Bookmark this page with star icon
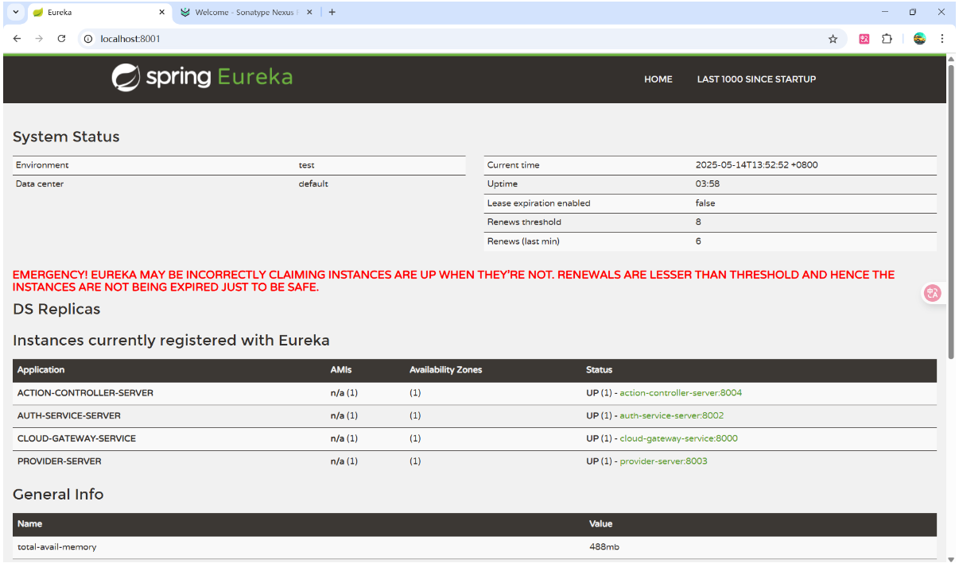Image resolution: width=959 pixels, height=567 pixels. point(833,38)
